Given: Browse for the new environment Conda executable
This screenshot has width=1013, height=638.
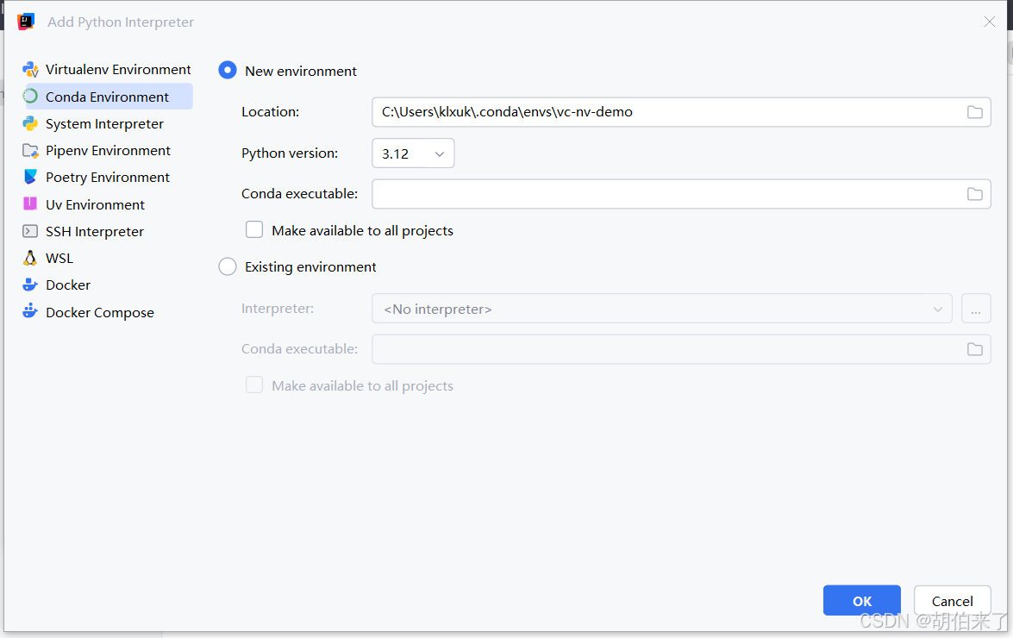Looking at the screenshot, I should (974, 194).
